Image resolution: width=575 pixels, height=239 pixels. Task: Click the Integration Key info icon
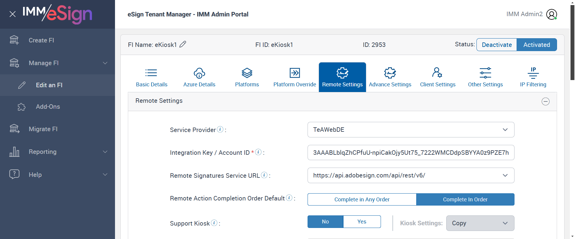(258, 152)
